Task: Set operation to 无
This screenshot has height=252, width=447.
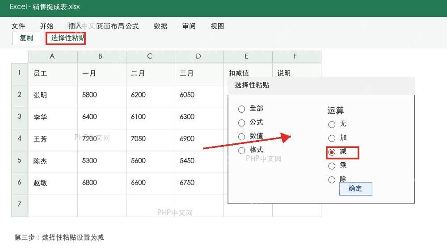Action: (337, 124)
